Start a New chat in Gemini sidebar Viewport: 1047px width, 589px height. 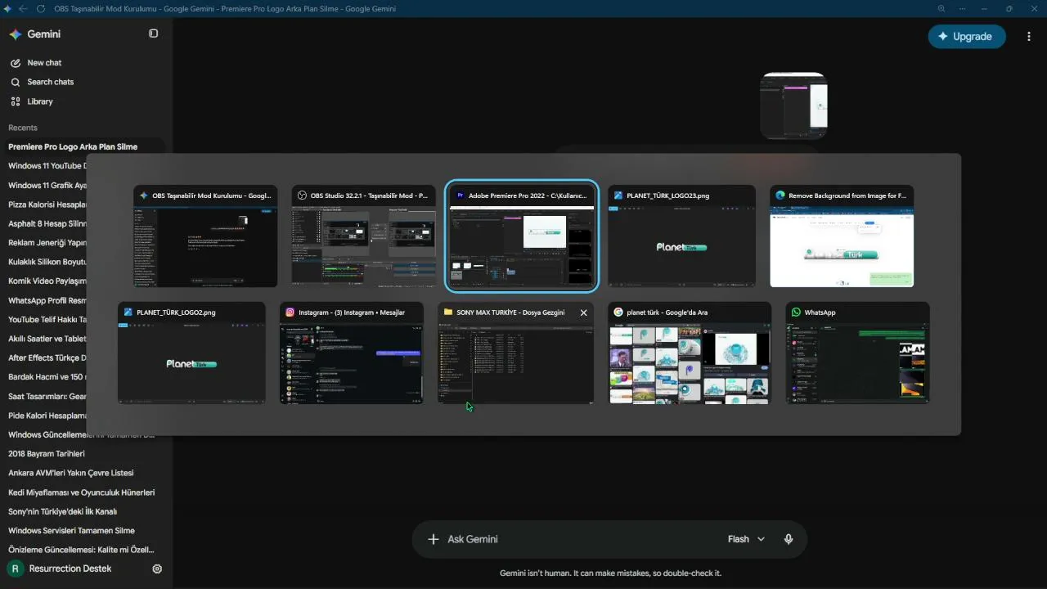pos(44,63)
